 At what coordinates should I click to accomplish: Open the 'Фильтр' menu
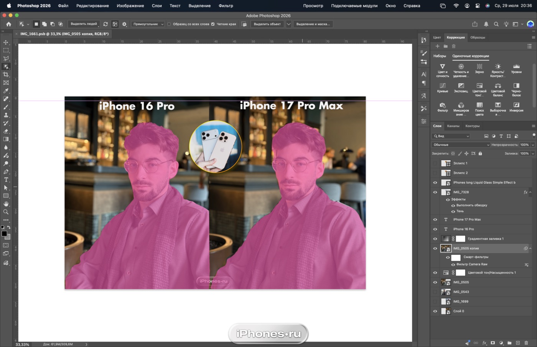tap(226, 6)
